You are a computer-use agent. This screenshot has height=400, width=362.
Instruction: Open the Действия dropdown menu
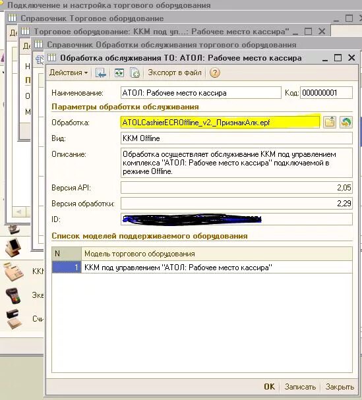69,72
